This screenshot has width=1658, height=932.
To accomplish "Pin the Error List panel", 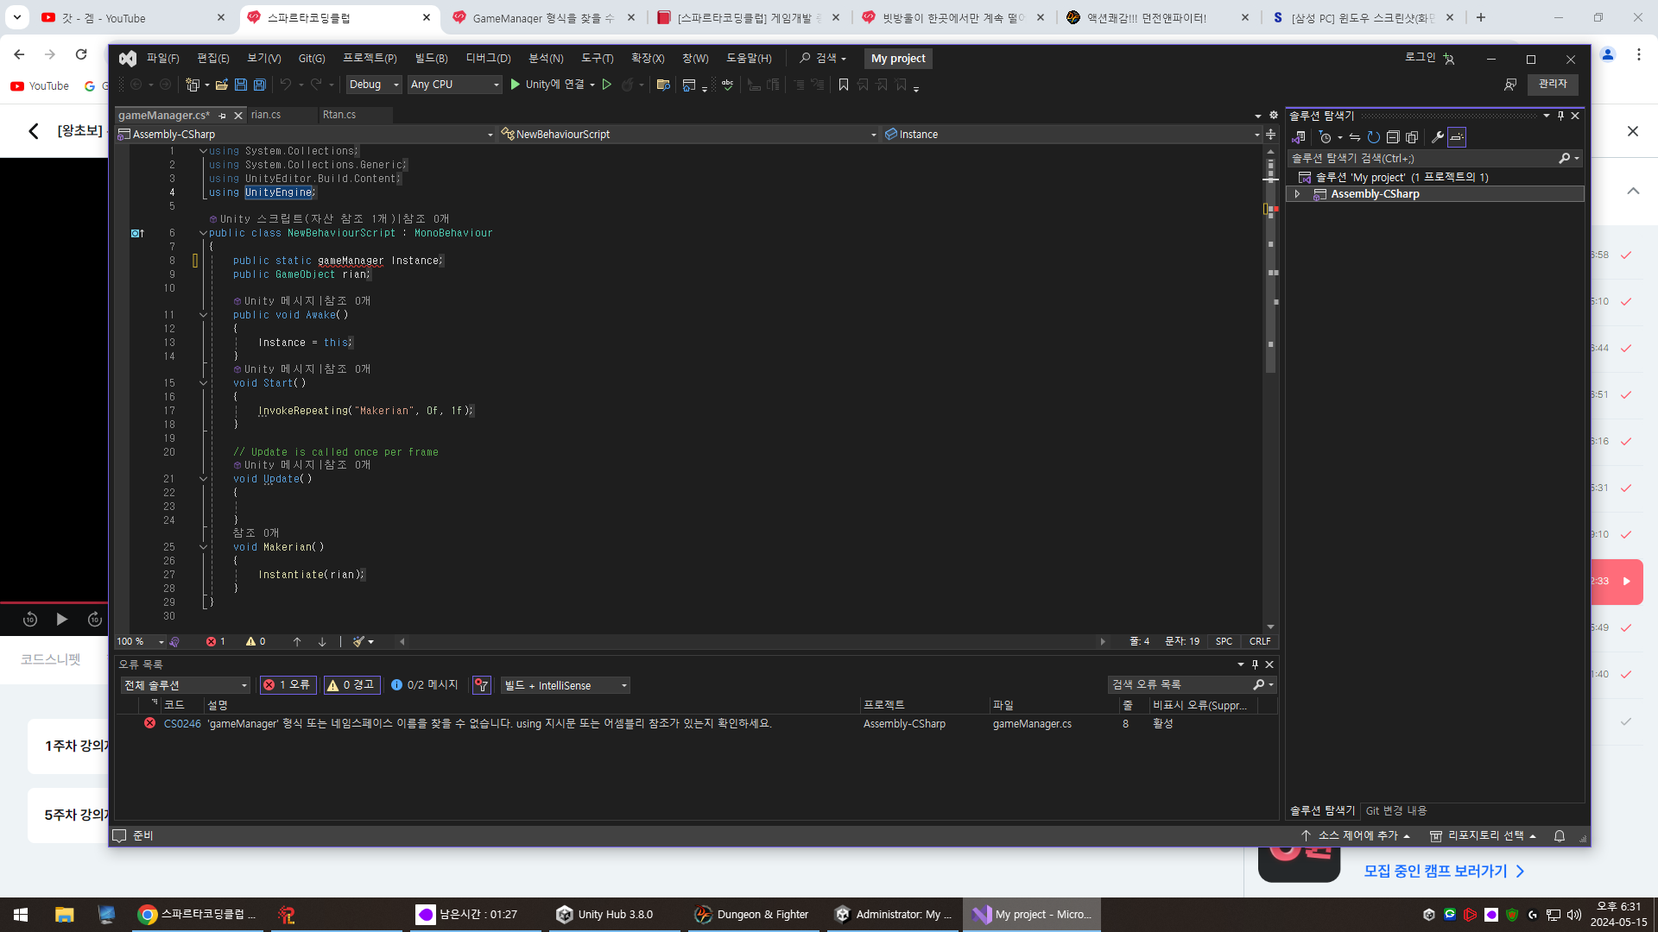I will pos(1255,664).
